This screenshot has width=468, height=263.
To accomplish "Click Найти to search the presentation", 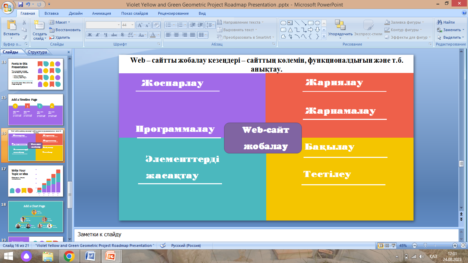I will [446, 22].
